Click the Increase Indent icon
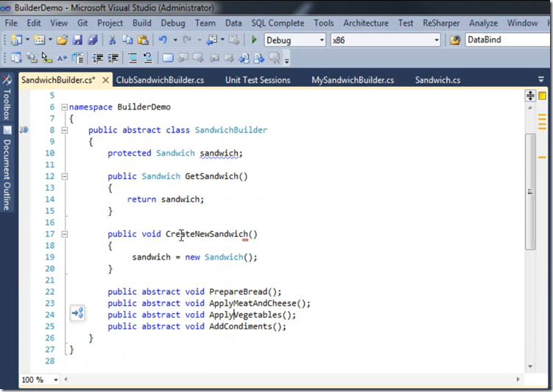Viewport: 553px width, 392px height. [113, 58]
